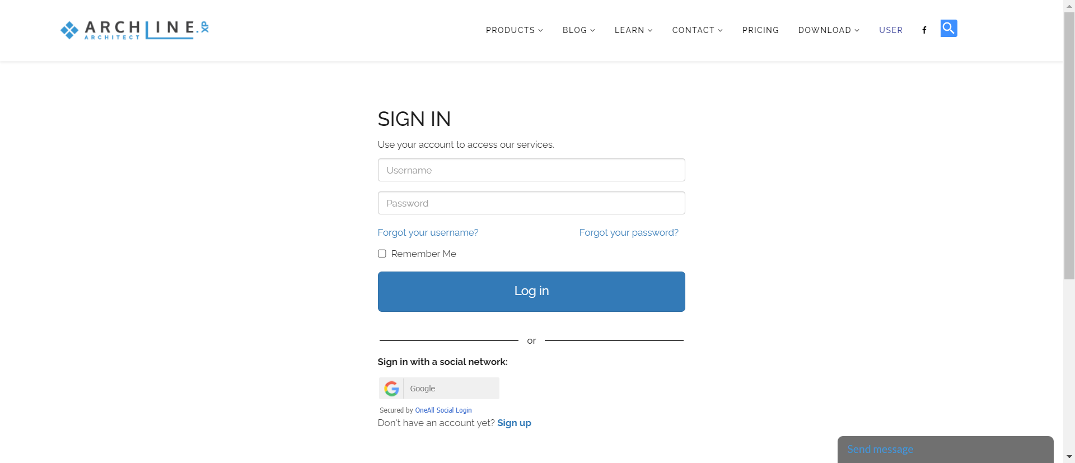Open the Contact dropdown menu
The width and height of the screenshot is (1075, 463).
click(x=697, y=30)
